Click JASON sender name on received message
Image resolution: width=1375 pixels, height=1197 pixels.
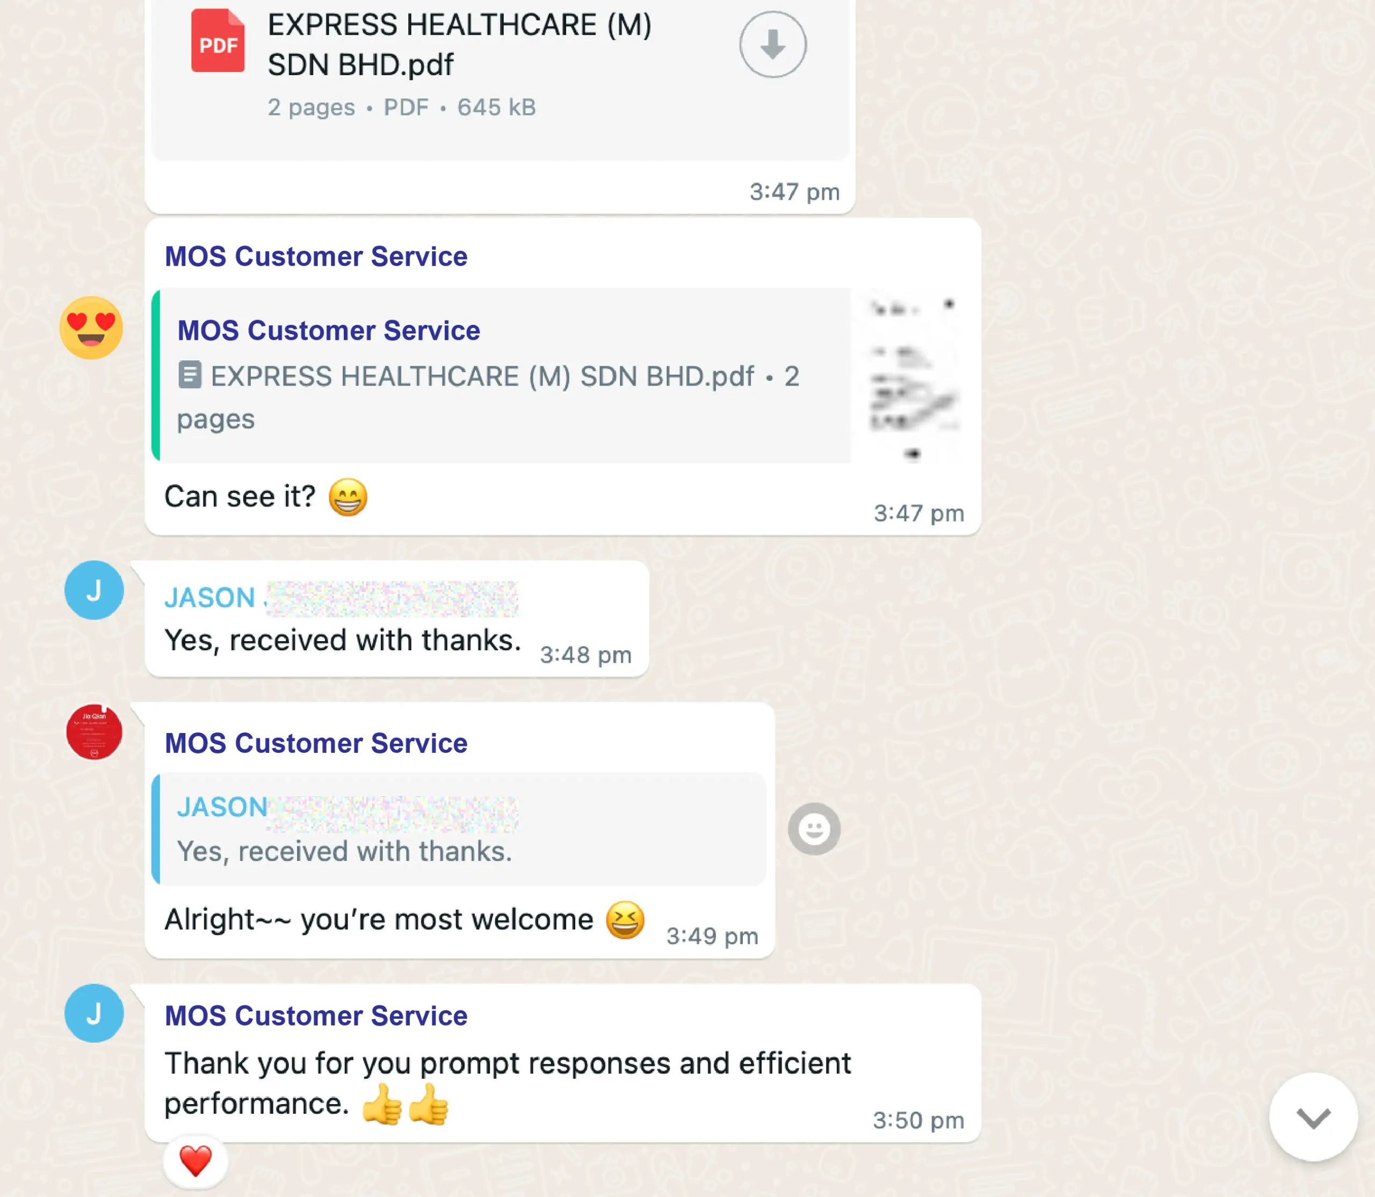point(210,598)
